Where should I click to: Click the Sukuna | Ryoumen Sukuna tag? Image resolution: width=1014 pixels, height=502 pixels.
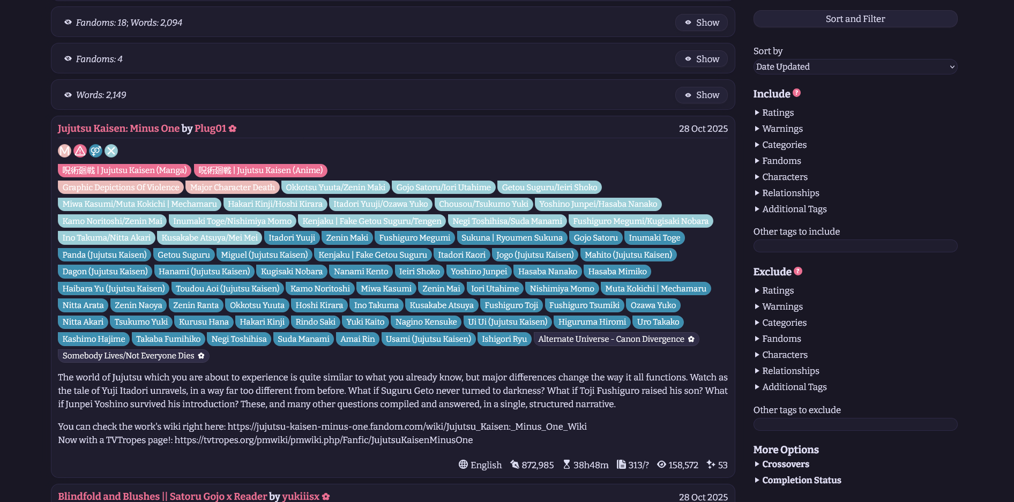(512, 238)
